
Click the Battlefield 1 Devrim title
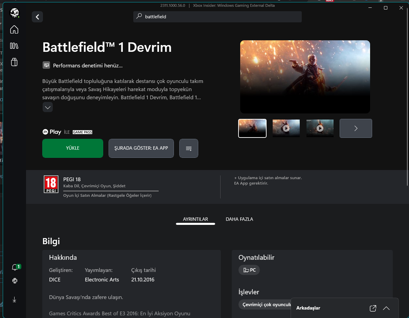click(x=107, y=47)
